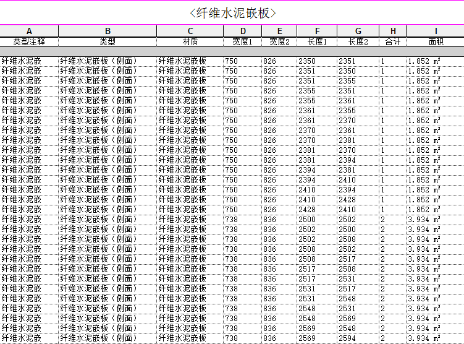Select 宽度1 cell 738 in the 2500/2502 row
This screenshot has width=464, height=344.
(x=243, y=220)
